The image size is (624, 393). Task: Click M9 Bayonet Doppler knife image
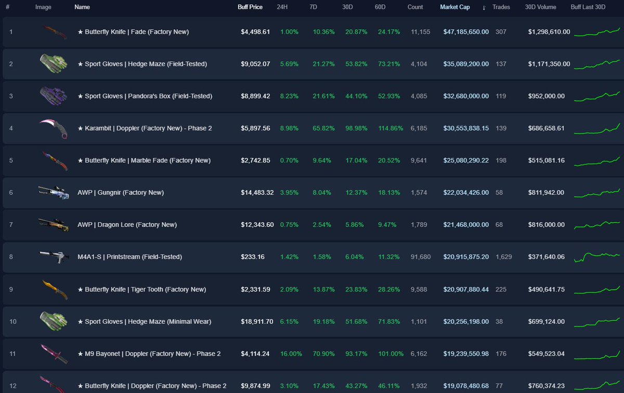coord(54,354)
